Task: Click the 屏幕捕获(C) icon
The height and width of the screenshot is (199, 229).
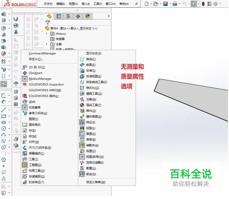Action: coord(25,153)
